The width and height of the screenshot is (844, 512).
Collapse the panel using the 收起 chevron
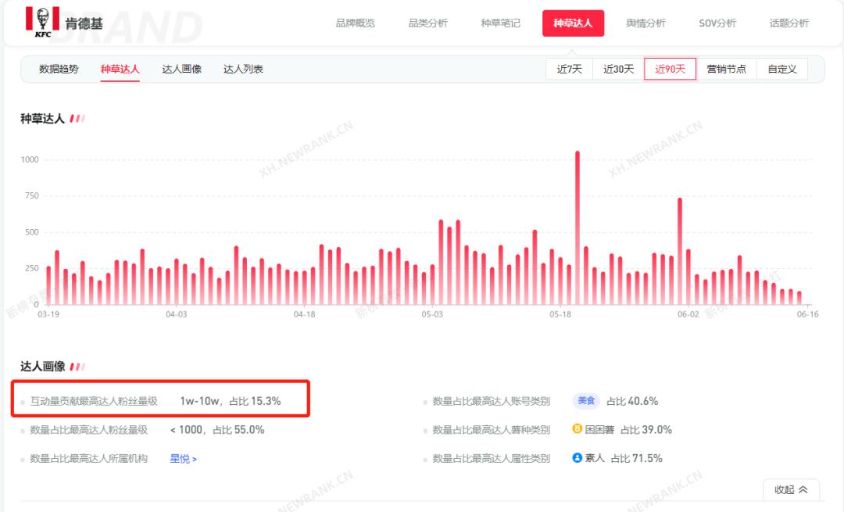click(791, 489)
